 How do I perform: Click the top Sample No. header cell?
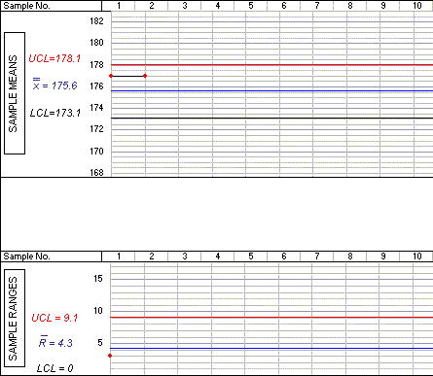click(52, 6)
